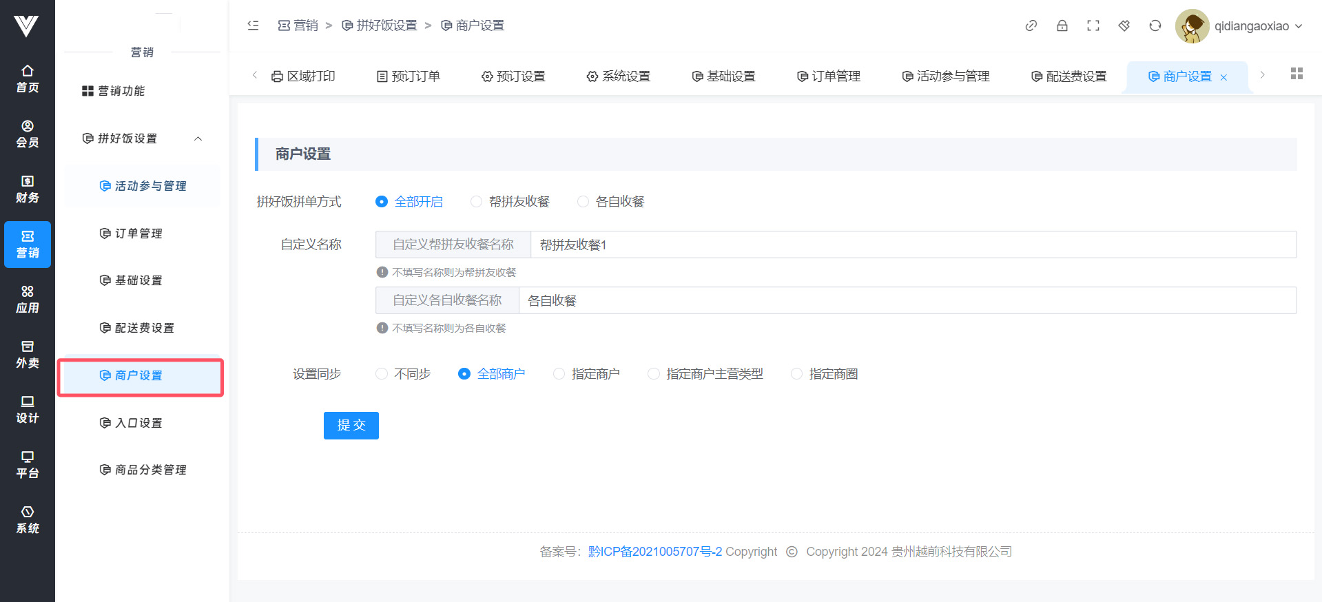Switch to the 订单管理 tab
This screenshot has height=602, width=1322.
tap(829, 76)
